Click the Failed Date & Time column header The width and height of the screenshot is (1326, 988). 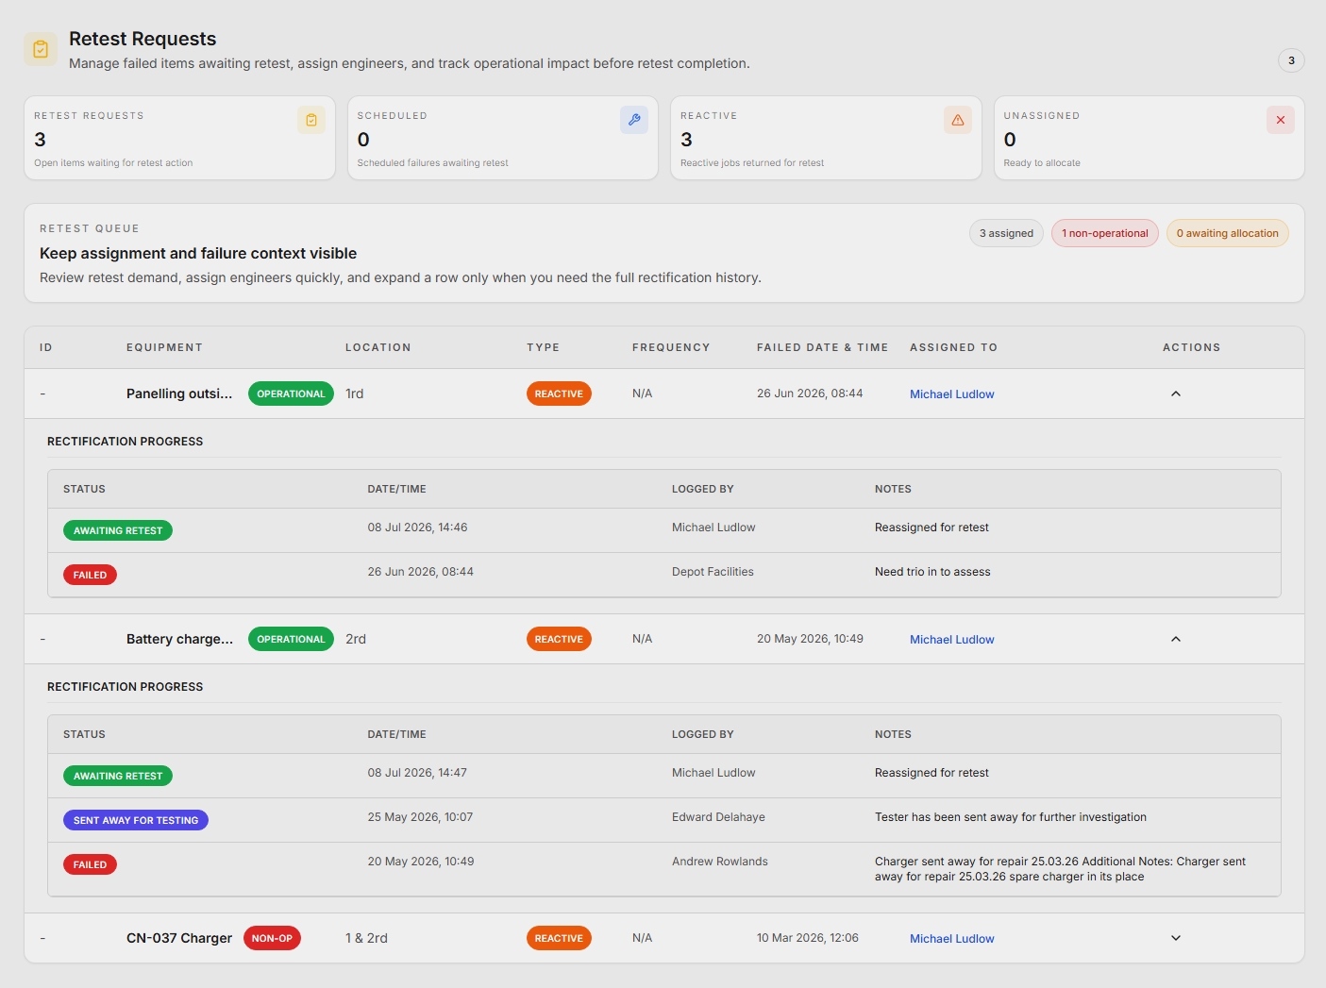822,347
